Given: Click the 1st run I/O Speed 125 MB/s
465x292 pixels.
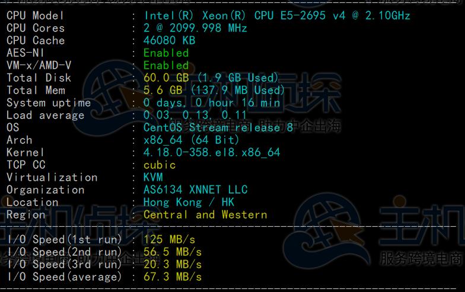Looking at the screenshot, I should (169, 240).
